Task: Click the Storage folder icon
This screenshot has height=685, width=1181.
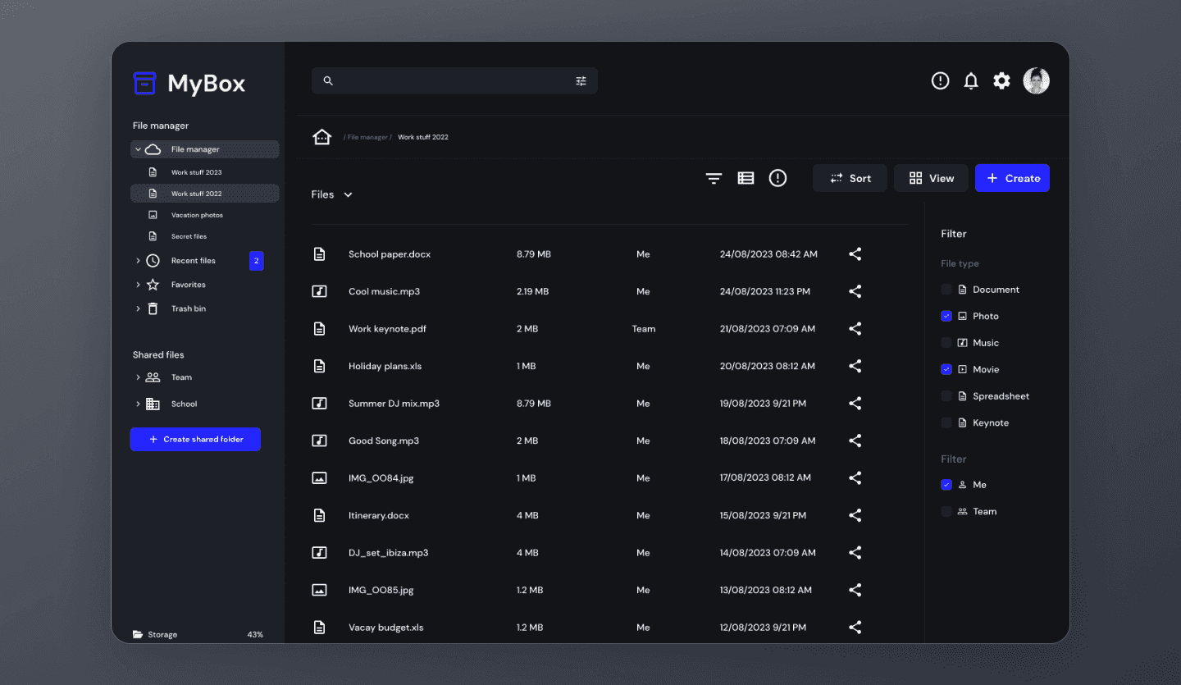Action: 138,635
